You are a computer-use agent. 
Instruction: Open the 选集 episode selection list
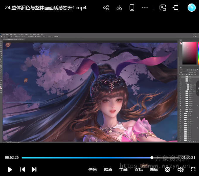[x=154, y=170]
